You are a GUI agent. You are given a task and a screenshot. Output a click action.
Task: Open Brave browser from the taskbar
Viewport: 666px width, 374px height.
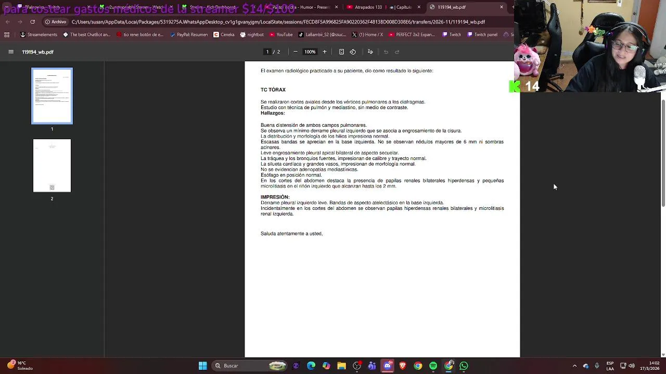click(402, 366)
